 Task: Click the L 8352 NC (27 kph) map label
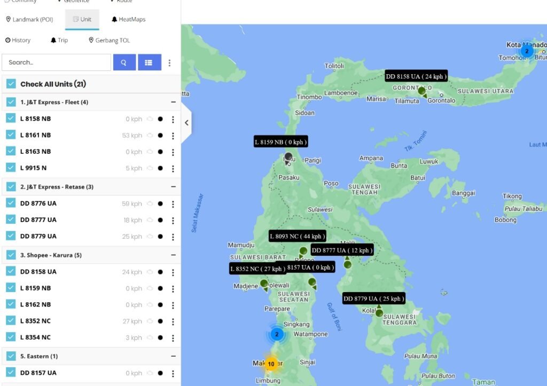tap(258, 269)
